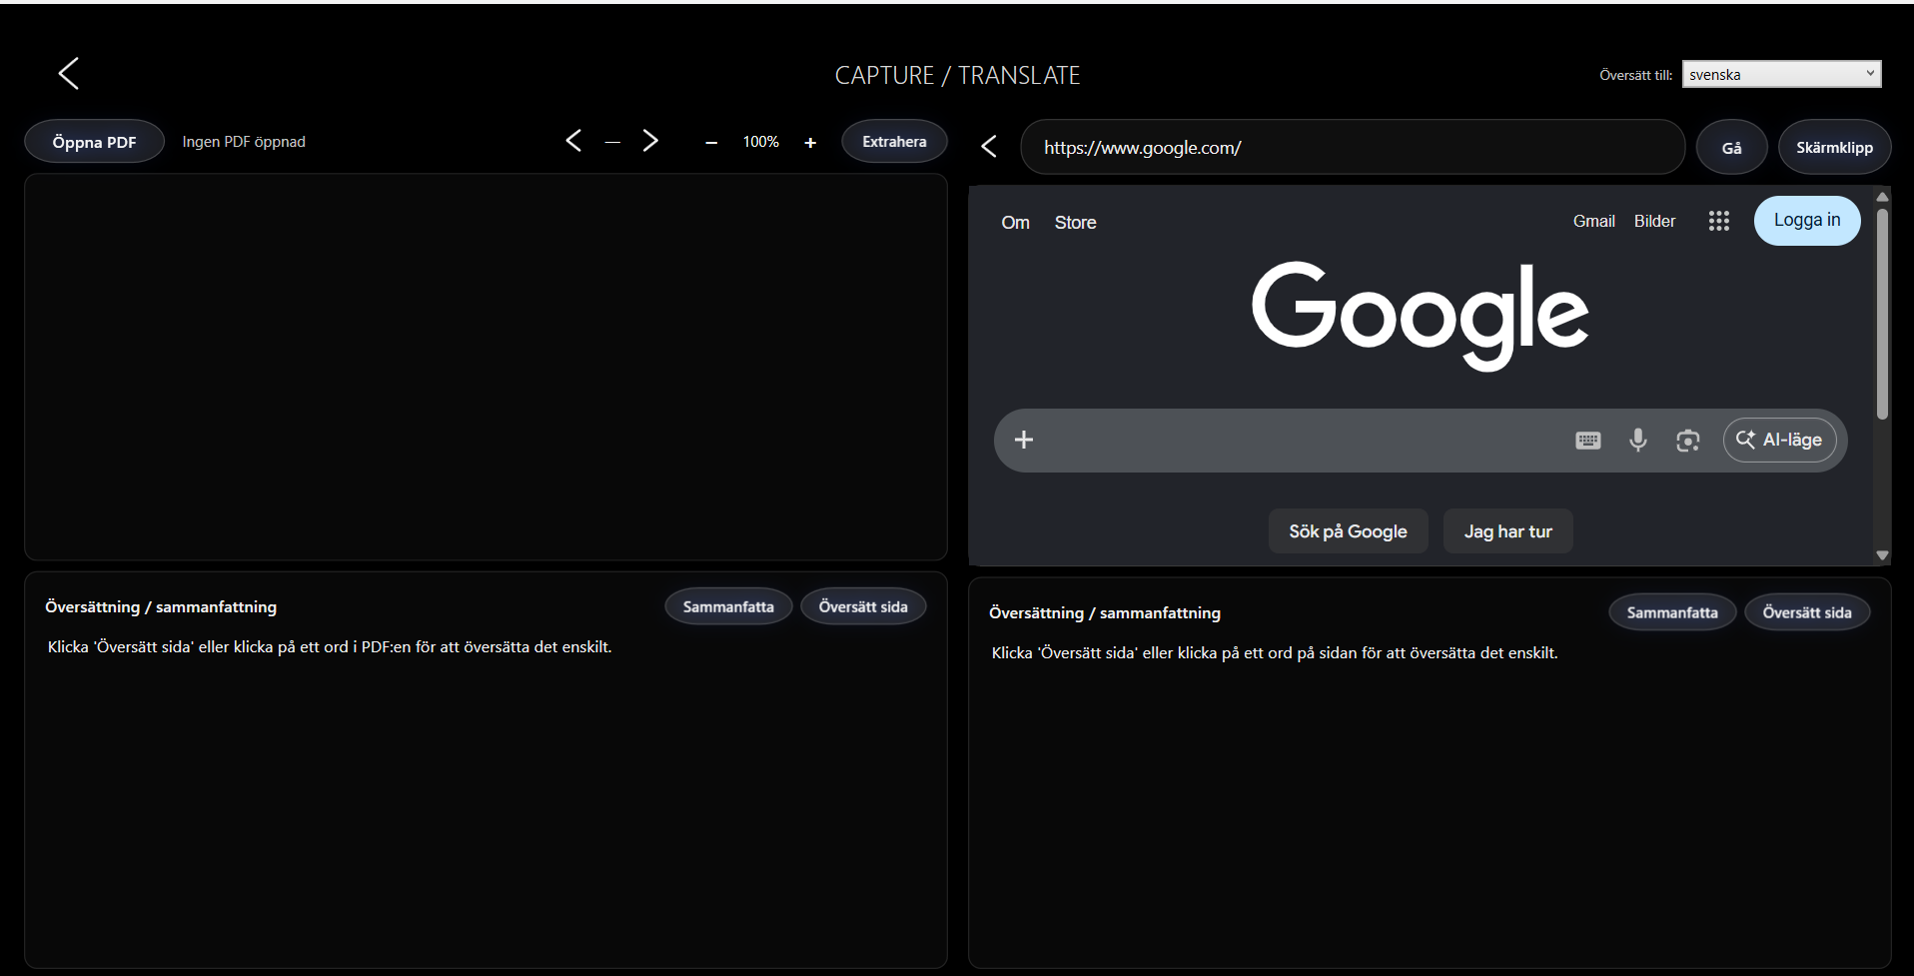The width and height of the screenshot is (1914, 976).
Task: Open the Om link on Google
Action: tap(1015, 223)
